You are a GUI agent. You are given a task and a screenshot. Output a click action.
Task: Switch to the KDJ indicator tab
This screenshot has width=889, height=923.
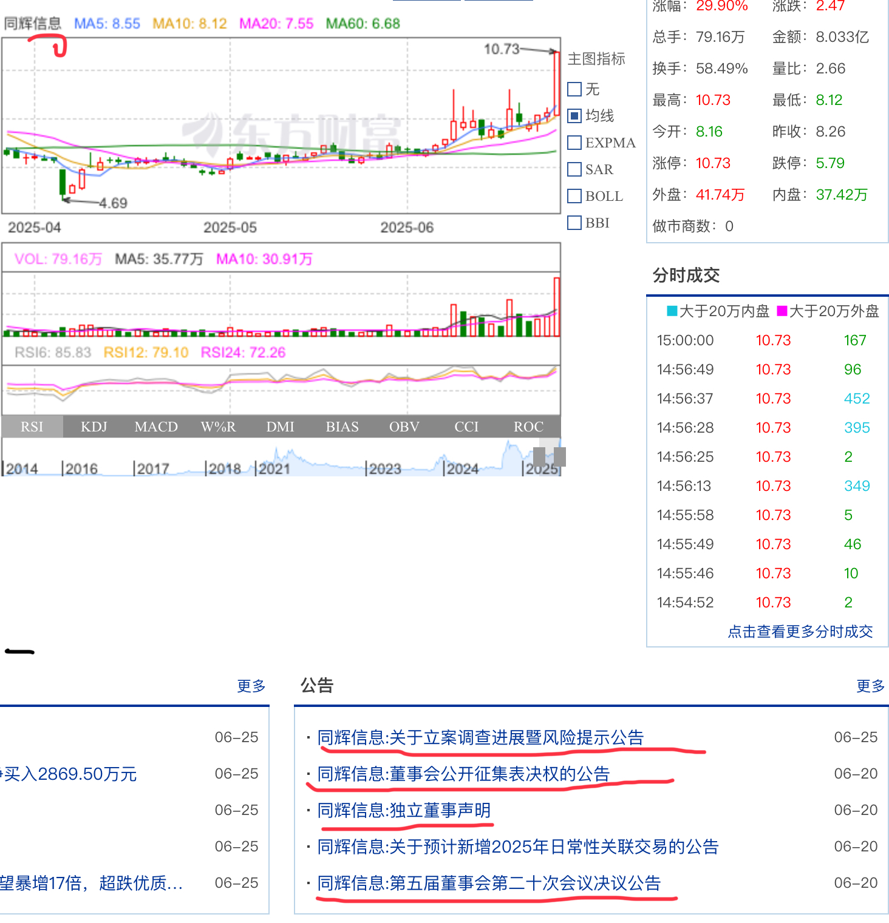tap(94, 427)
